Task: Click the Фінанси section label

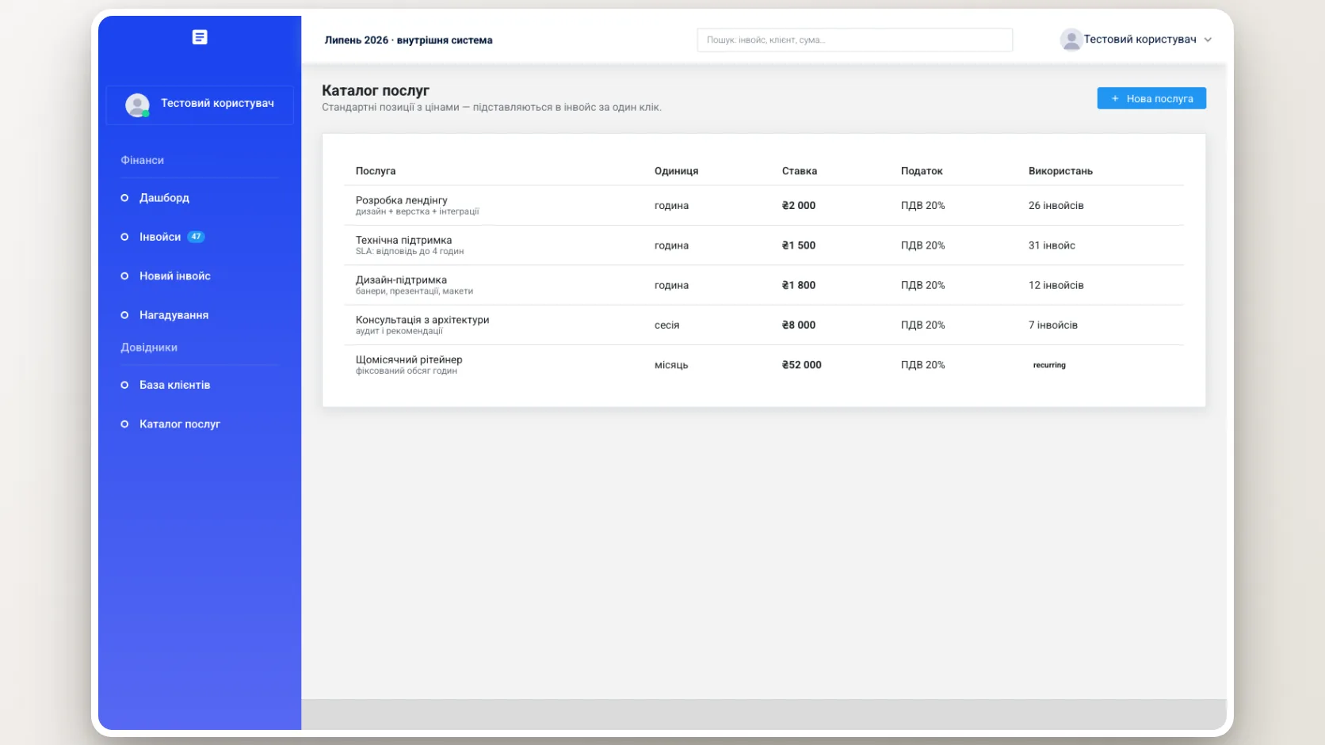Action: (x=143, y=160)
